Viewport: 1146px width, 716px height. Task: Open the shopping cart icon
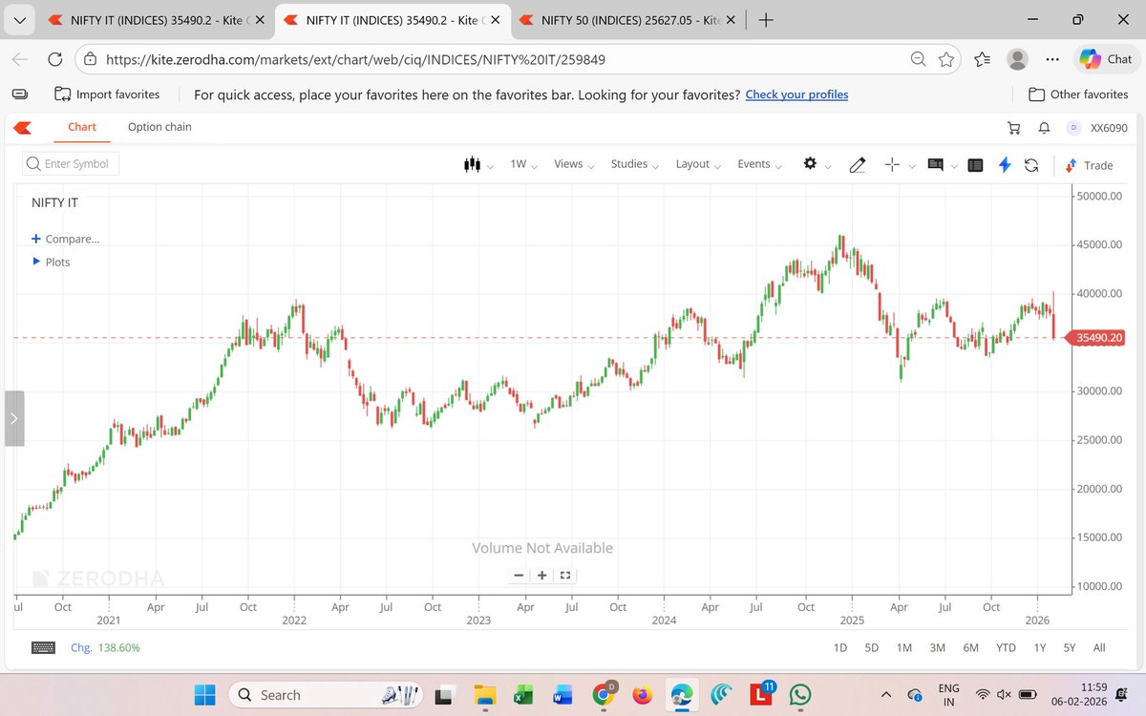pyautogui.click(x=1014, y=127)
